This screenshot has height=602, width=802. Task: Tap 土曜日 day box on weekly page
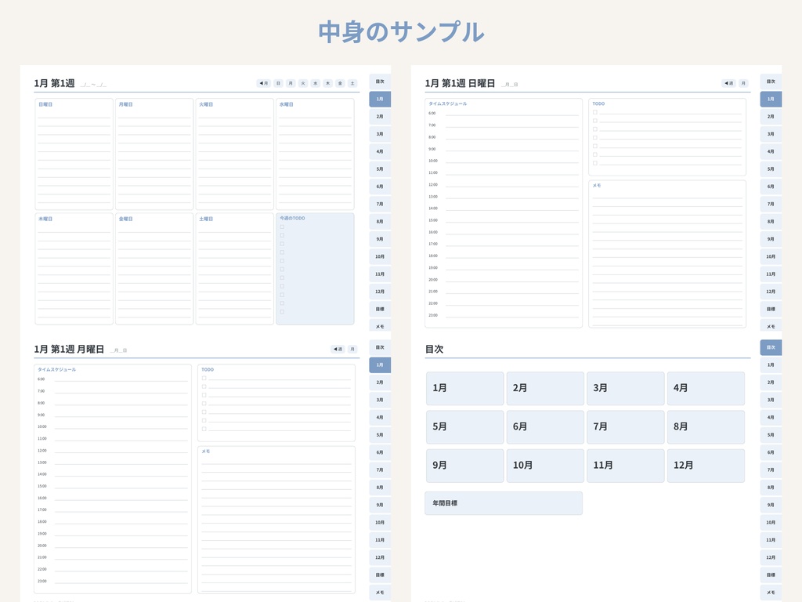click(x=235, y=269)
